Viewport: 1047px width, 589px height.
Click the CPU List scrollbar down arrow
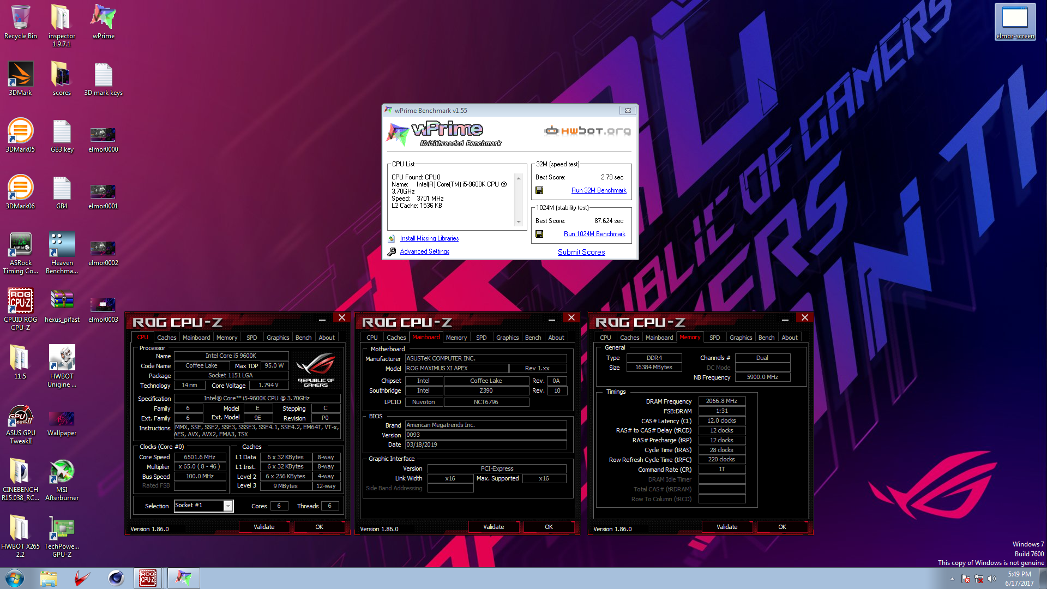pos(519,222)
